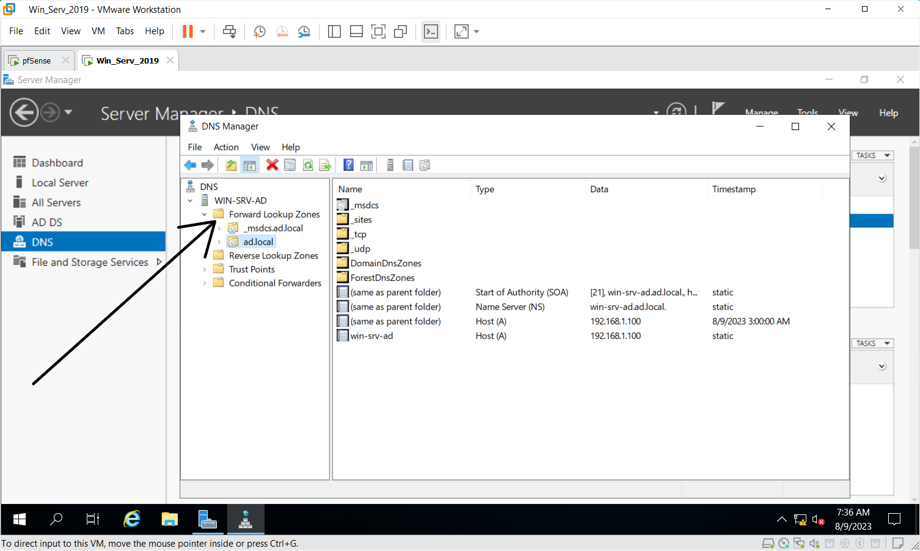The height and width of the screenshot is (551, 920).
Task: Click Server Manager back navigation arrow
Action: [24, 113]
